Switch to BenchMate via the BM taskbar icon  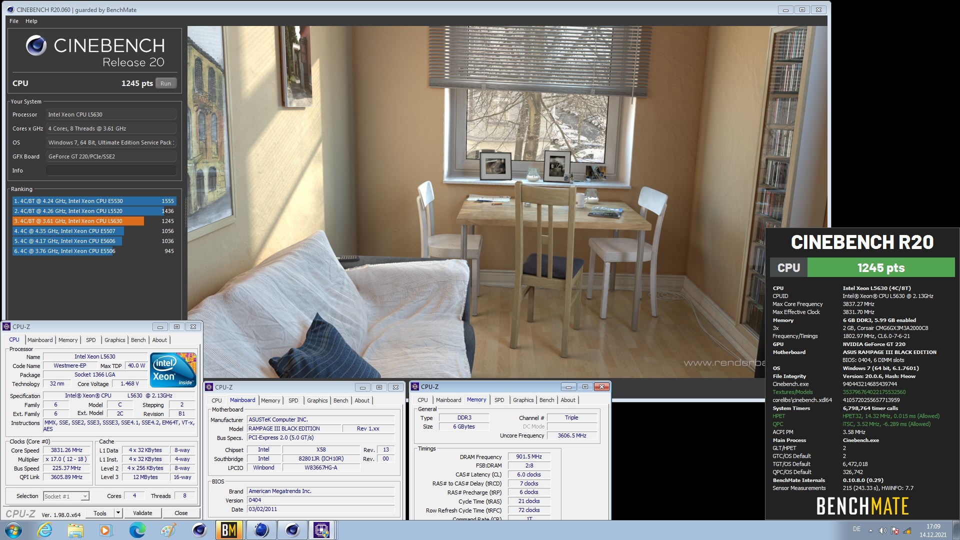[x=229, y=530]
